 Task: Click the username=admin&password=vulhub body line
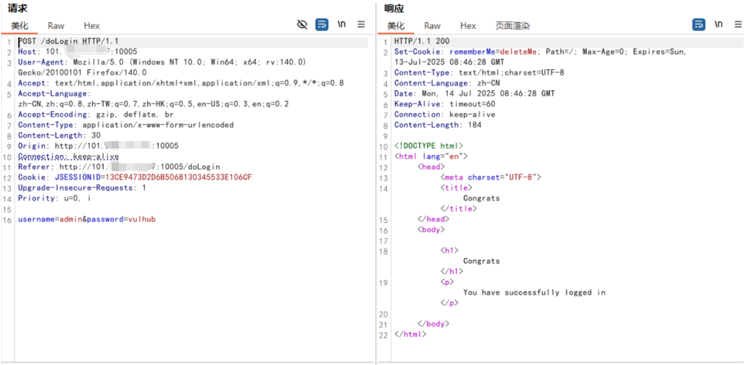[x=87, y=220]
